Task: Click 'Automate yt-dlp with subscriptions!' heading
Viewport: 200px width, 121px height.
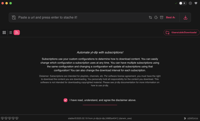Action: pyautogui.click(x=100, y=52)
